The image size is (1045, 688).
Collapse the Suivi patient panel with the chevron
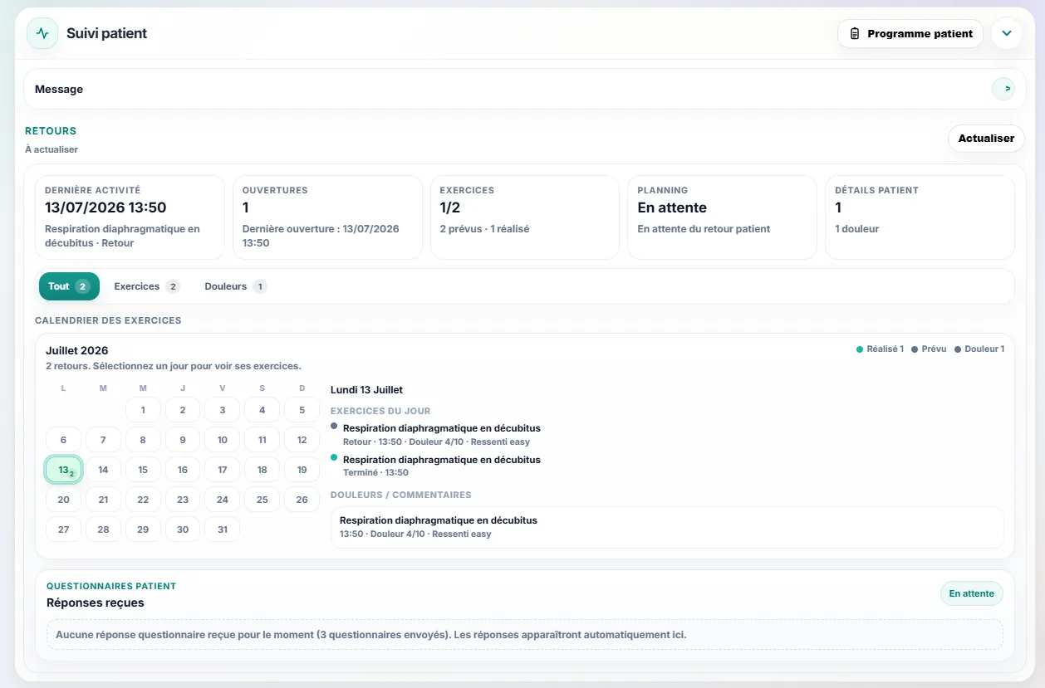1007,34
